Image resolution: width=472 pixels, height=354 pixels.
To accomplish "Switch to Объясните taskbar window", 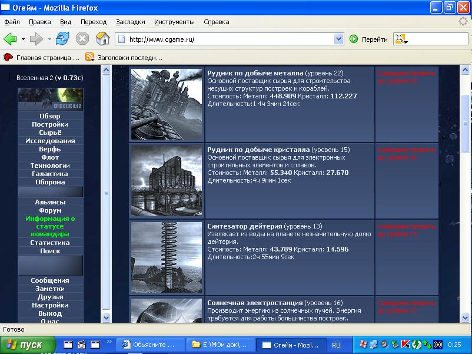I will 150,345.
